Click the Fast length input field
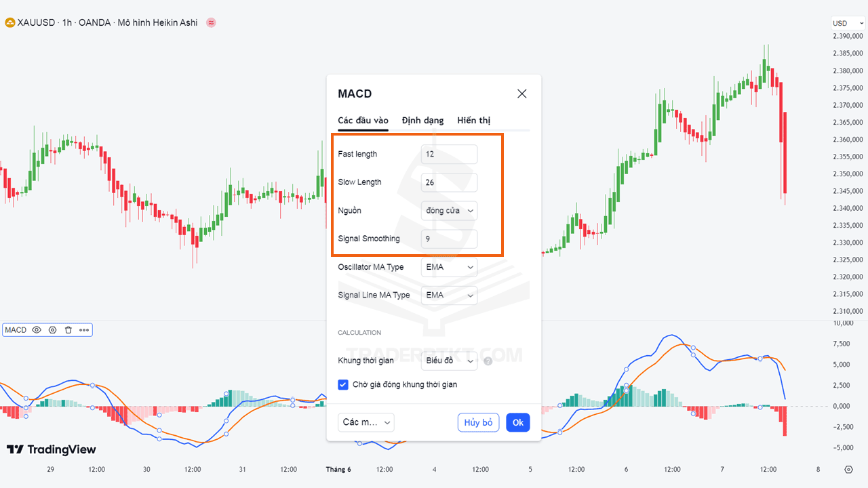This screenshot has width=868, height=488. pyautogui.click(x=449, y=154)
